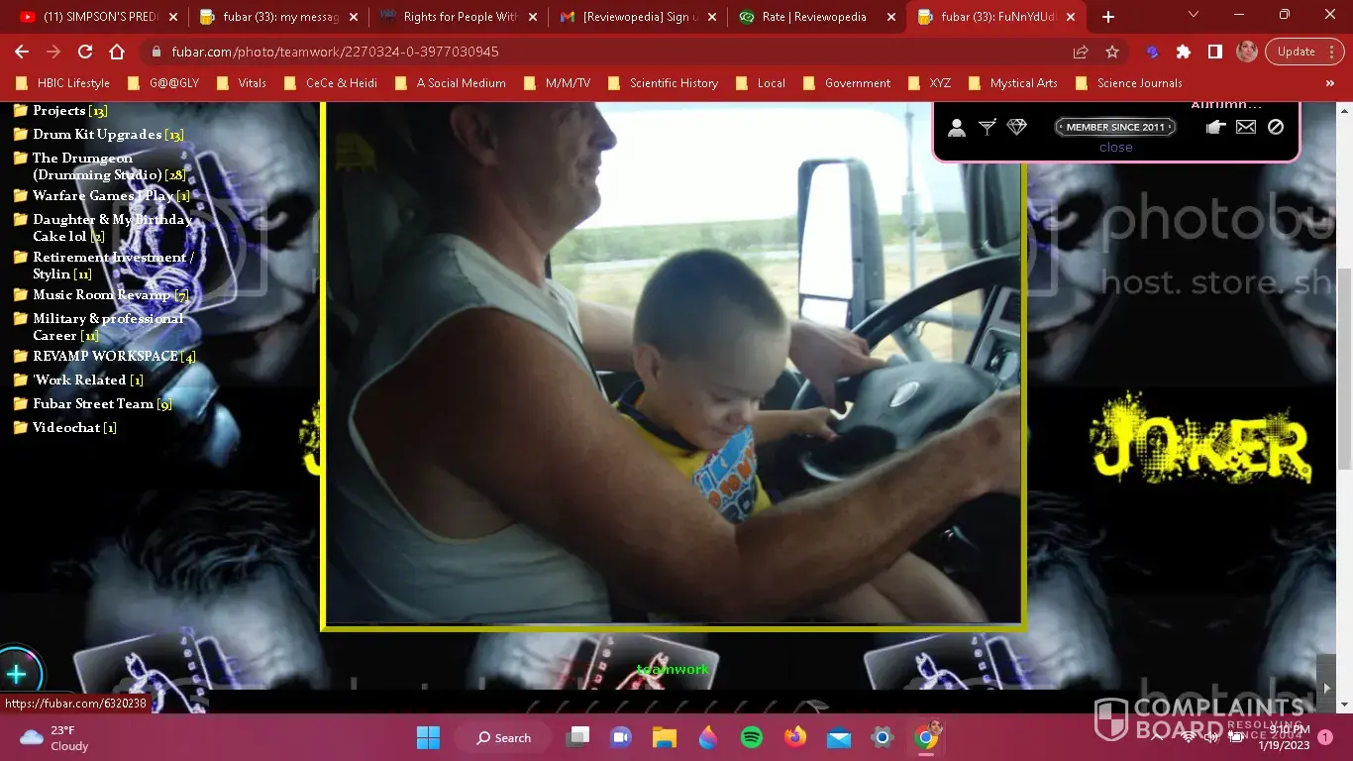Block the user with the prohibition icon
The width and height of the screenshot is (1353, 761).
(x=1276, y=127)
